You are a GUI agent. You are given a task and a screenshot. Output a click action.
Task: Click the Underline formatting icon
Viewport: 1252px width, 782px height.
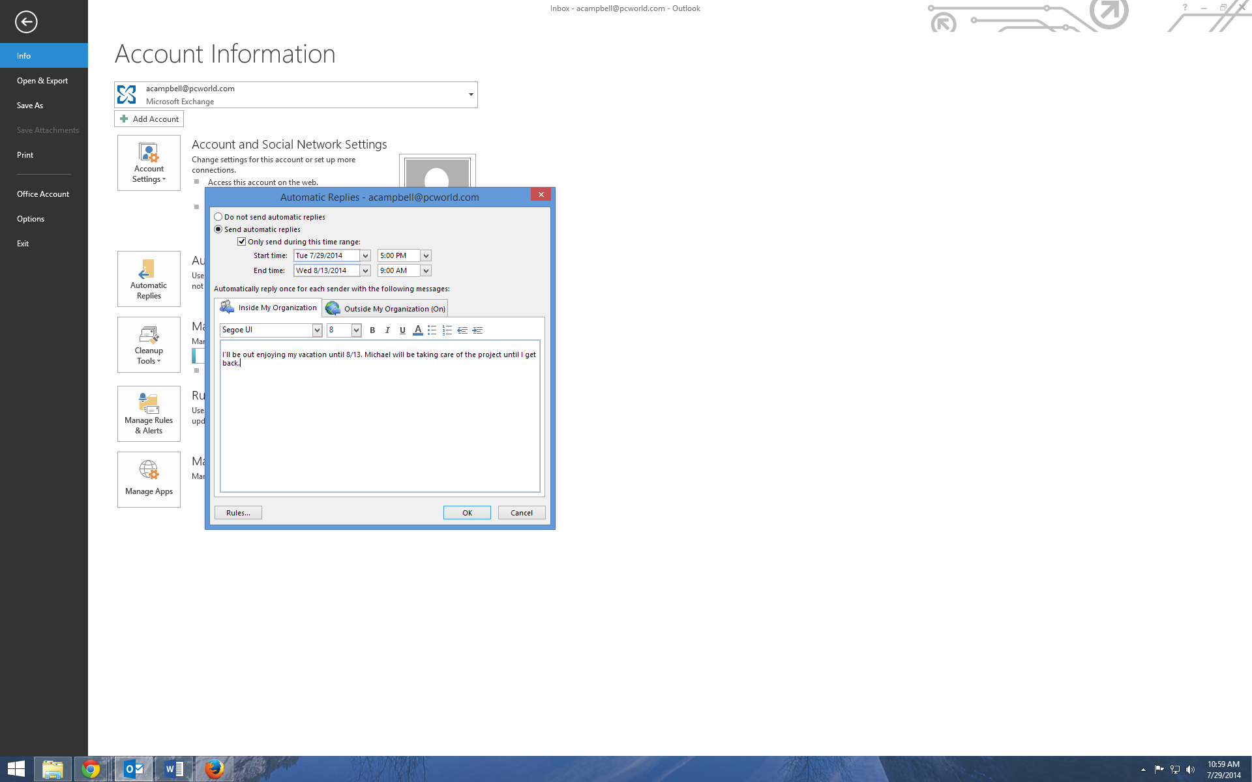403,330
